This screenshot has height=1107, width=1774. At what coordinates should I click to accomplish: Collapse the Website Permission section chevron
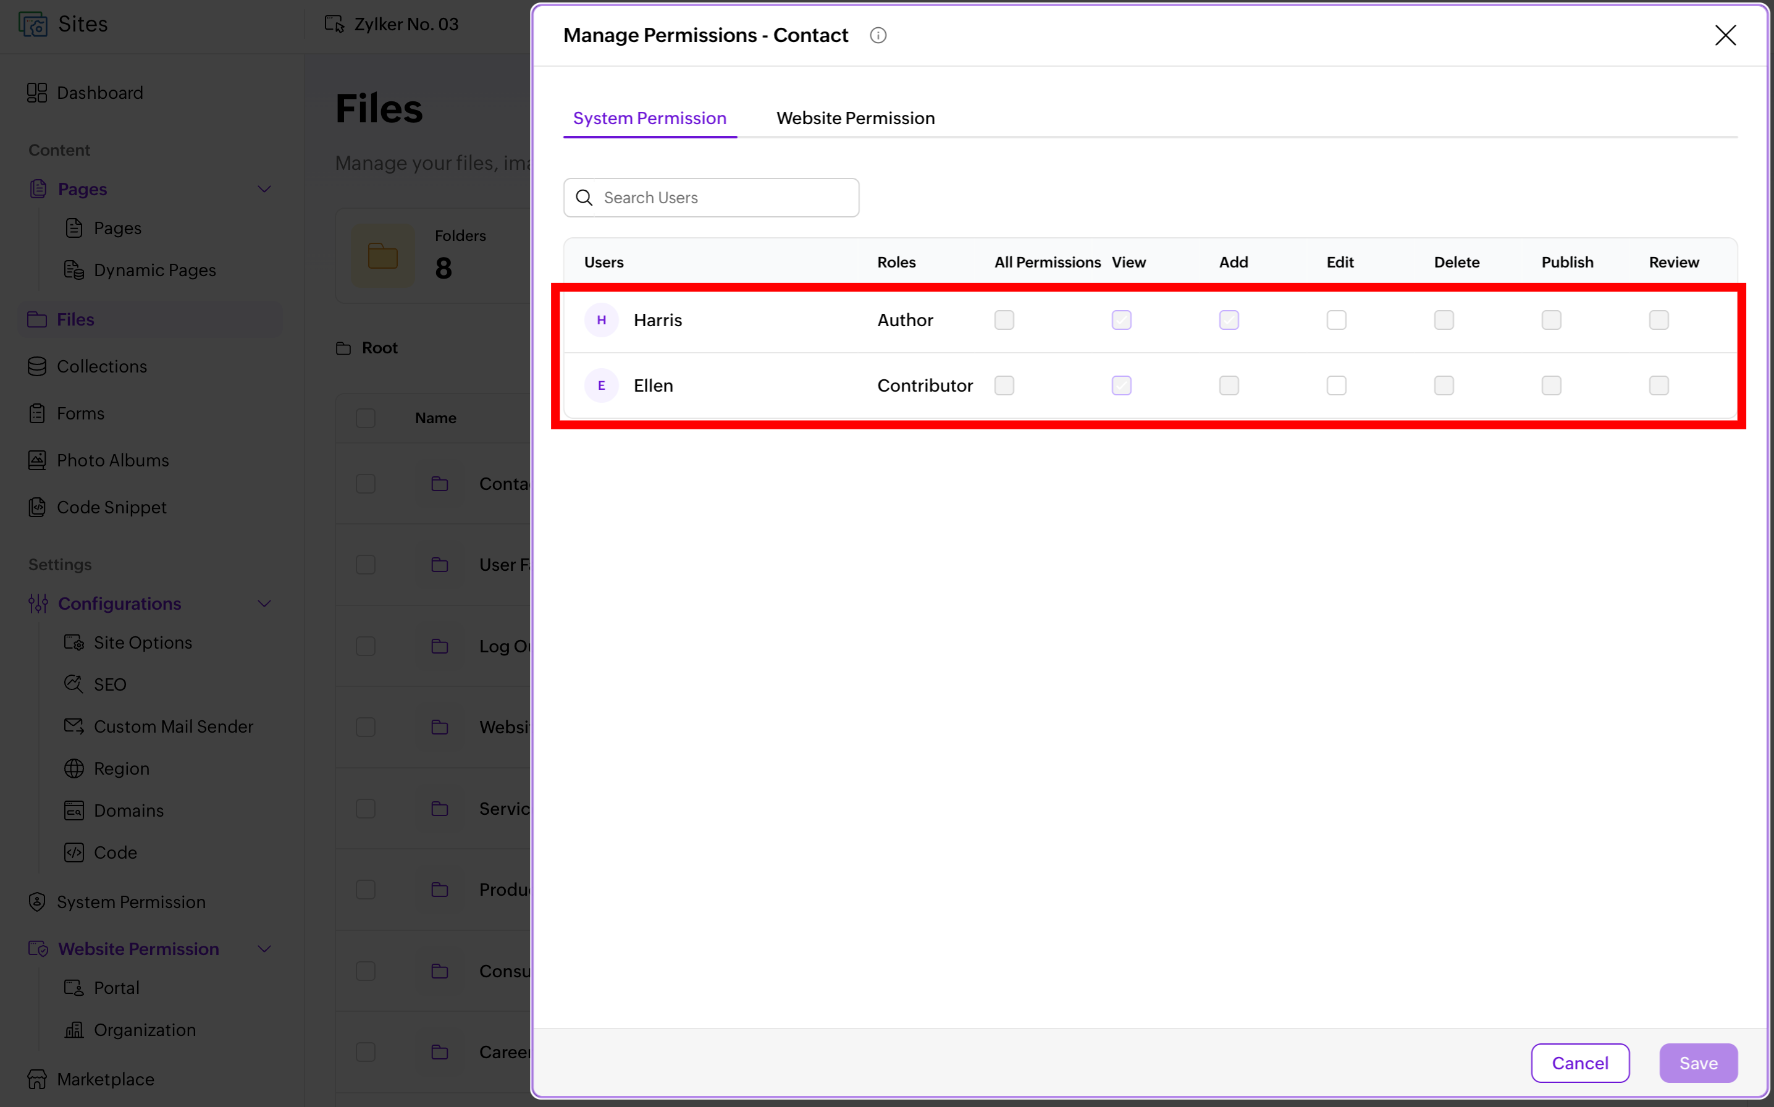(264, 948)
